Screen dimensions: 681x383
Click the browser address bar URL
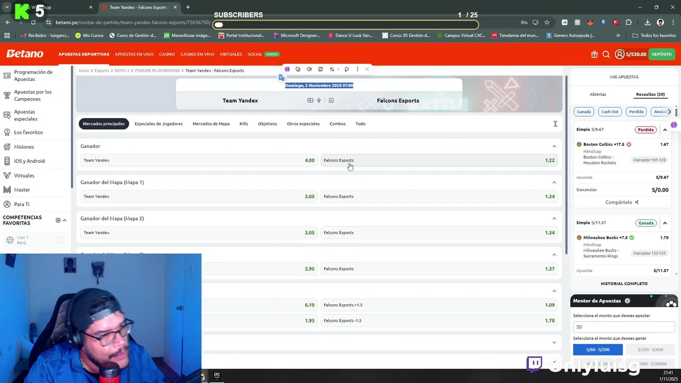(133, 22)
